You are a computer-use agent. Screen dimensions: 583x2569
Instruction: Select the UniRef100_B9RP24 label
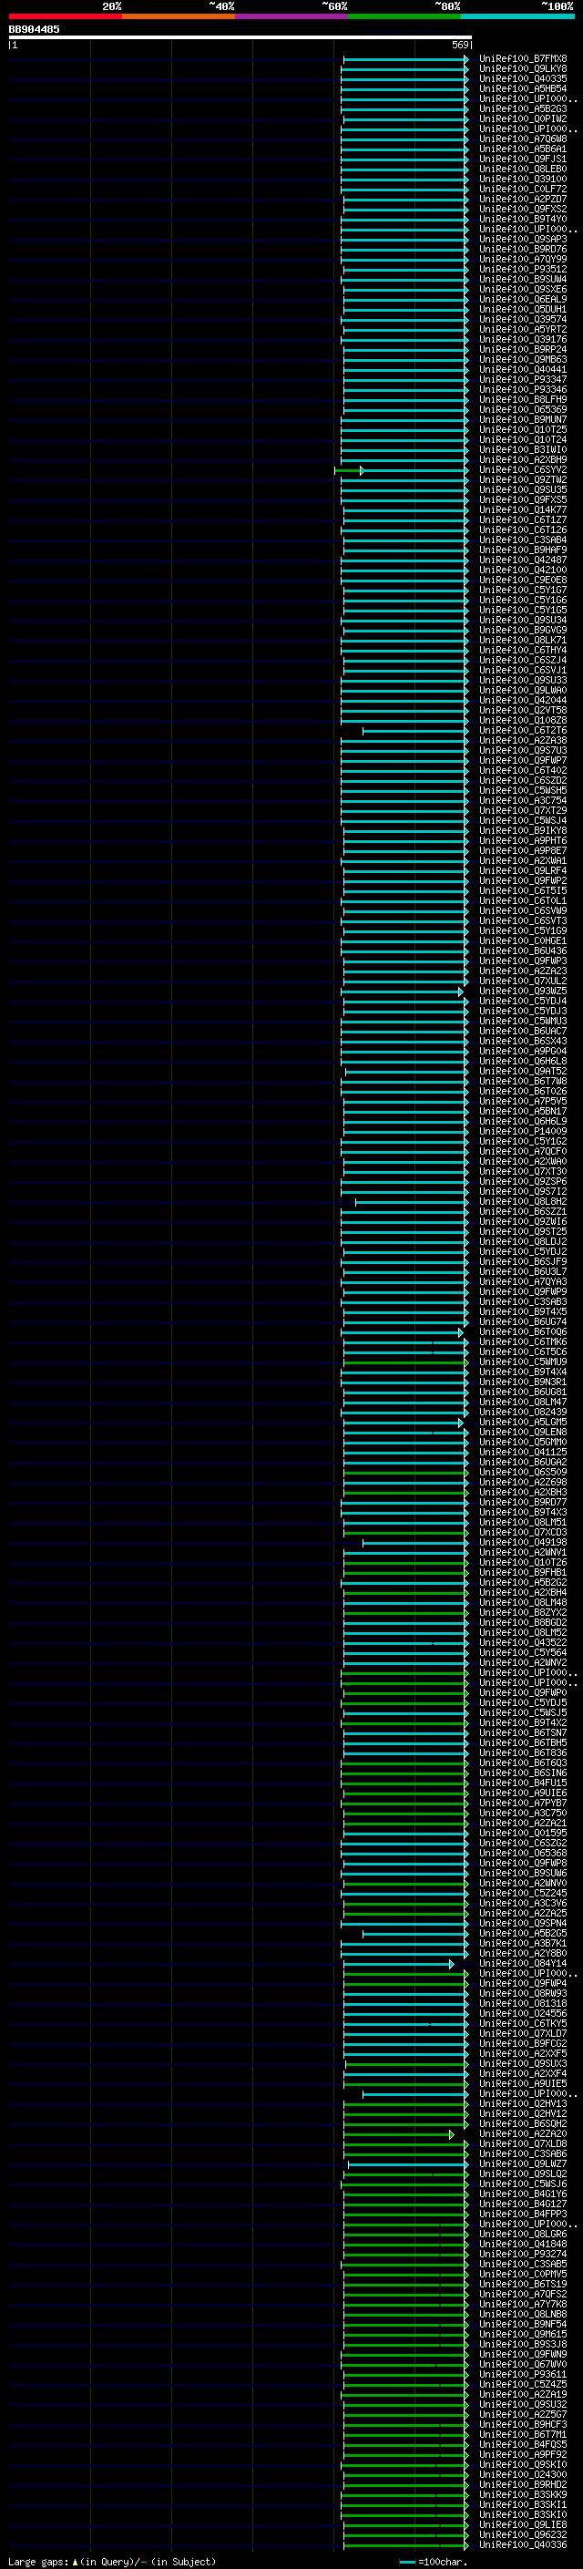coord(523,349)
